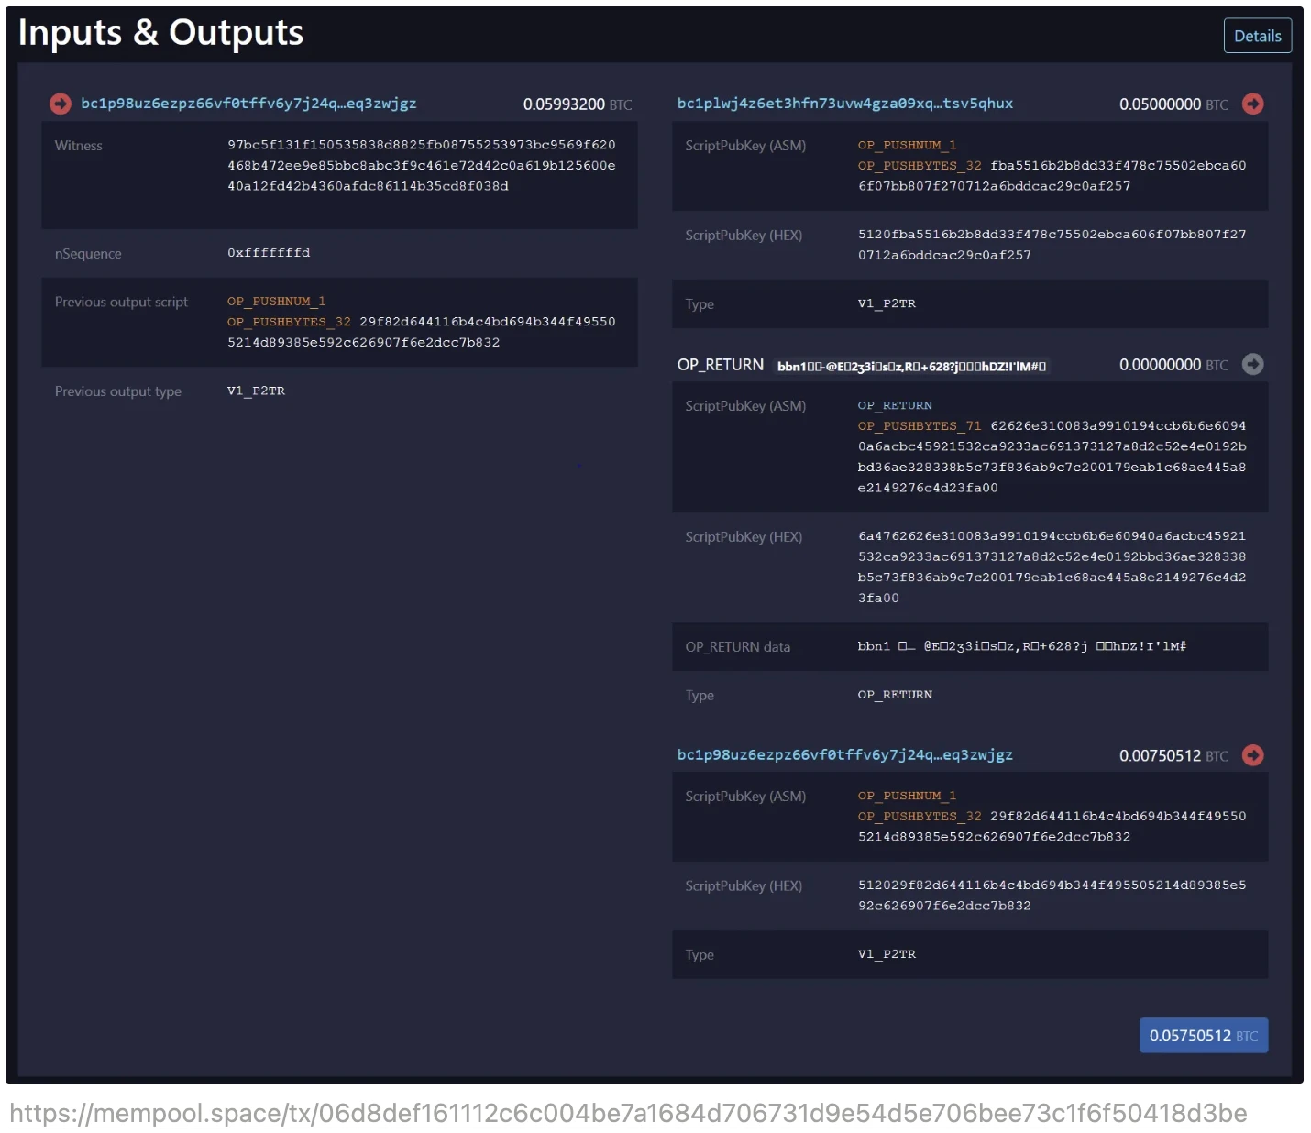This screenshot has width=1311, height=1133.
Task: Open the third output's bc1p98uz6…eq3zwjgz address
Action: click(844, 755)
